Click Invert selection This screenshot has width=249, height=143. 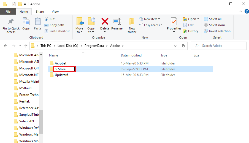click(x=217, y=31)
